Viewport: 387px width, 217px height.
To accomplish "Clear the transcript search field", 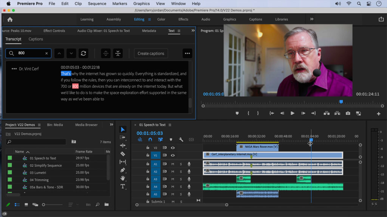I will pos(46,53).
